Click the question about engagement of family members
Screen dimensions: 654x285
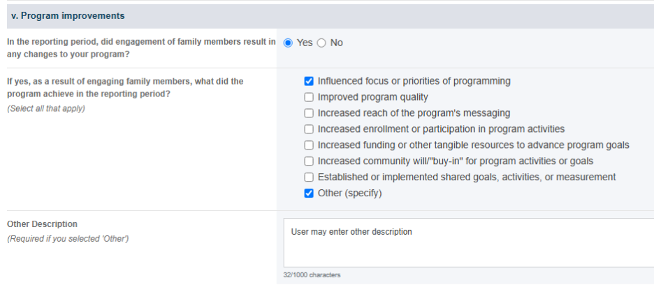(x=141, y=48)
